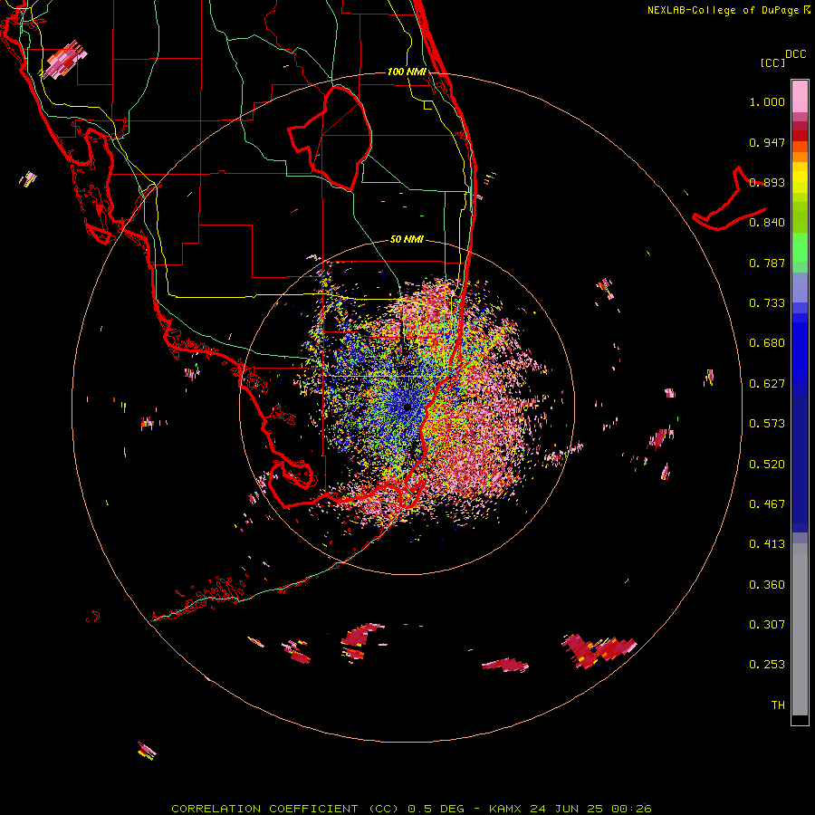
Task: Pick the dark navy color bar segment
Action: pos(800,457)
